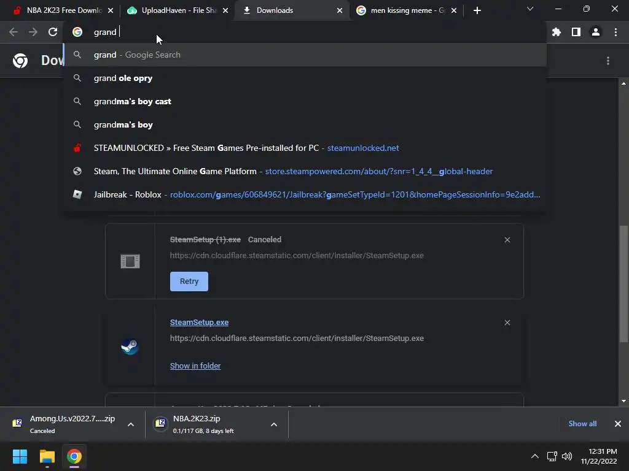629x471 pixels.
Task: Open the STEAMUNLOCKED suggestion
Action: tap(305, 148)
